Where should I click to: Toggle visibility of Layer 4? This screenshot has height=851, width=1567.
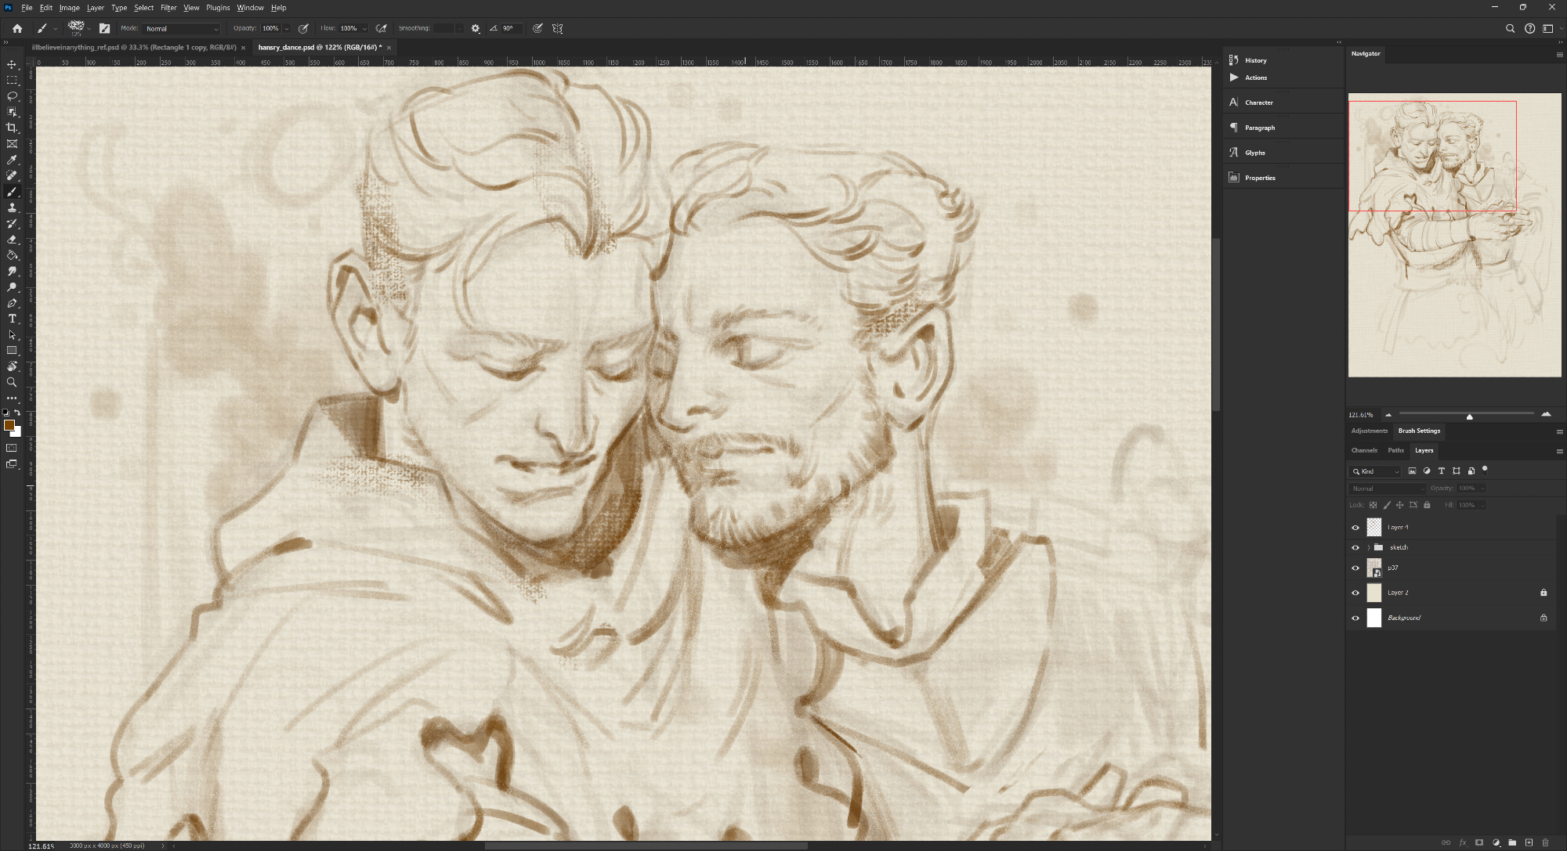point(1355,528)
